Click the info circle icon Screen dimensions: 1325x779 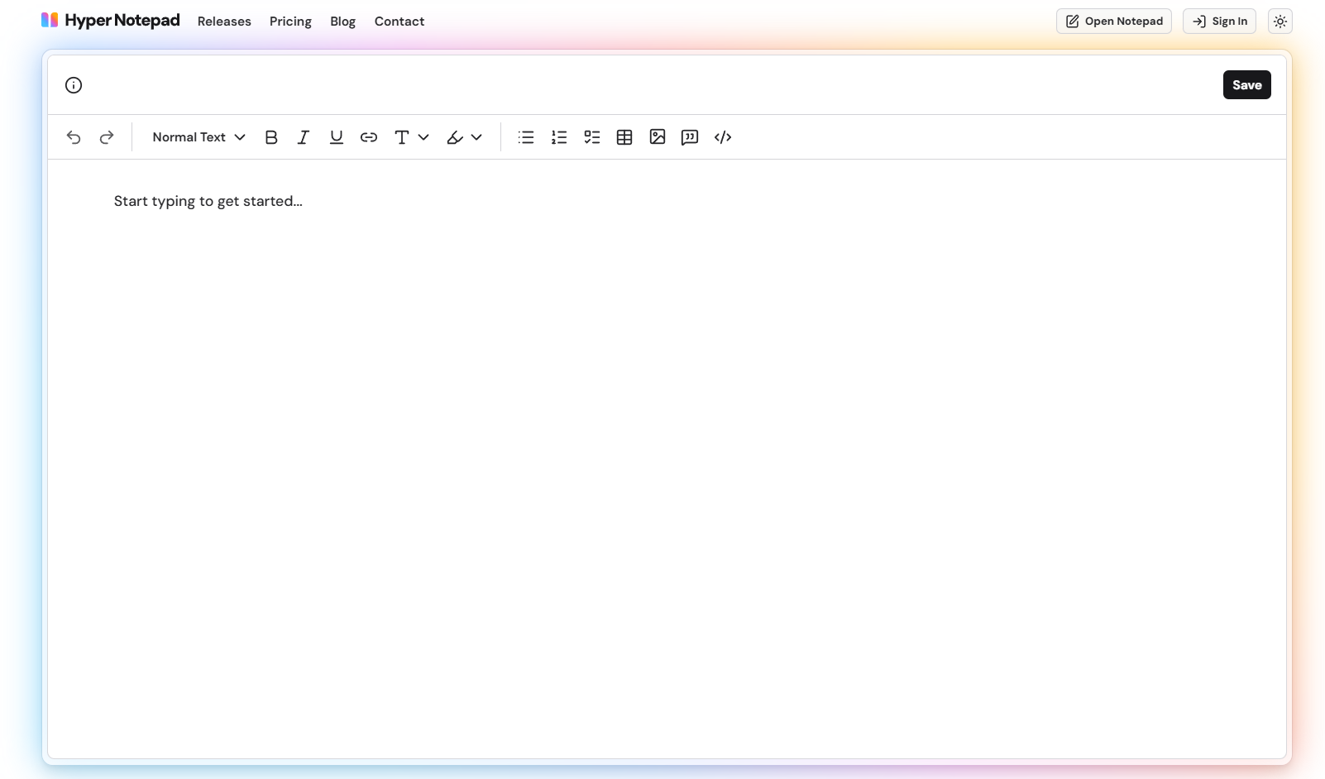74,85
